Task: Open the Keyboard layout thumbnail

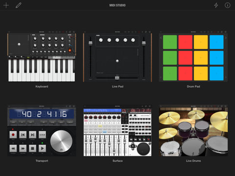Action: pos(42,56)
